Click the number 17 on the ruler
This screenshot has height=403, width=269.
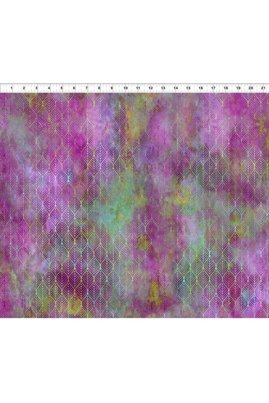pos(213,88)
